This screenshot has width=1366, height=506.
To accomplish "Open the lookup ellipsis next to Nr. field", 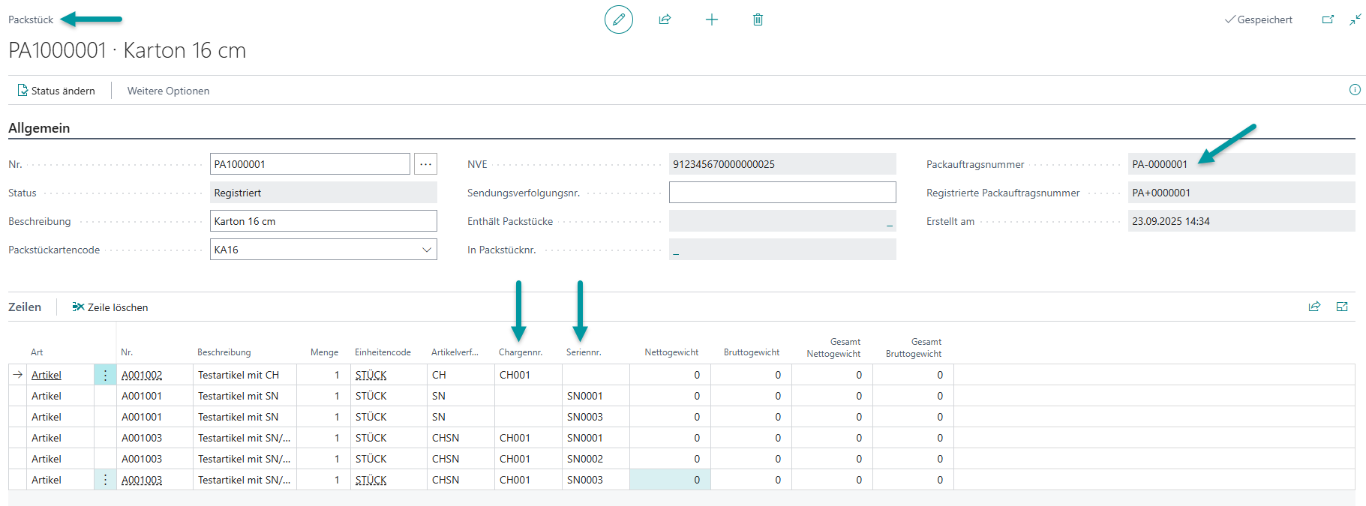I will coord(425,164).
